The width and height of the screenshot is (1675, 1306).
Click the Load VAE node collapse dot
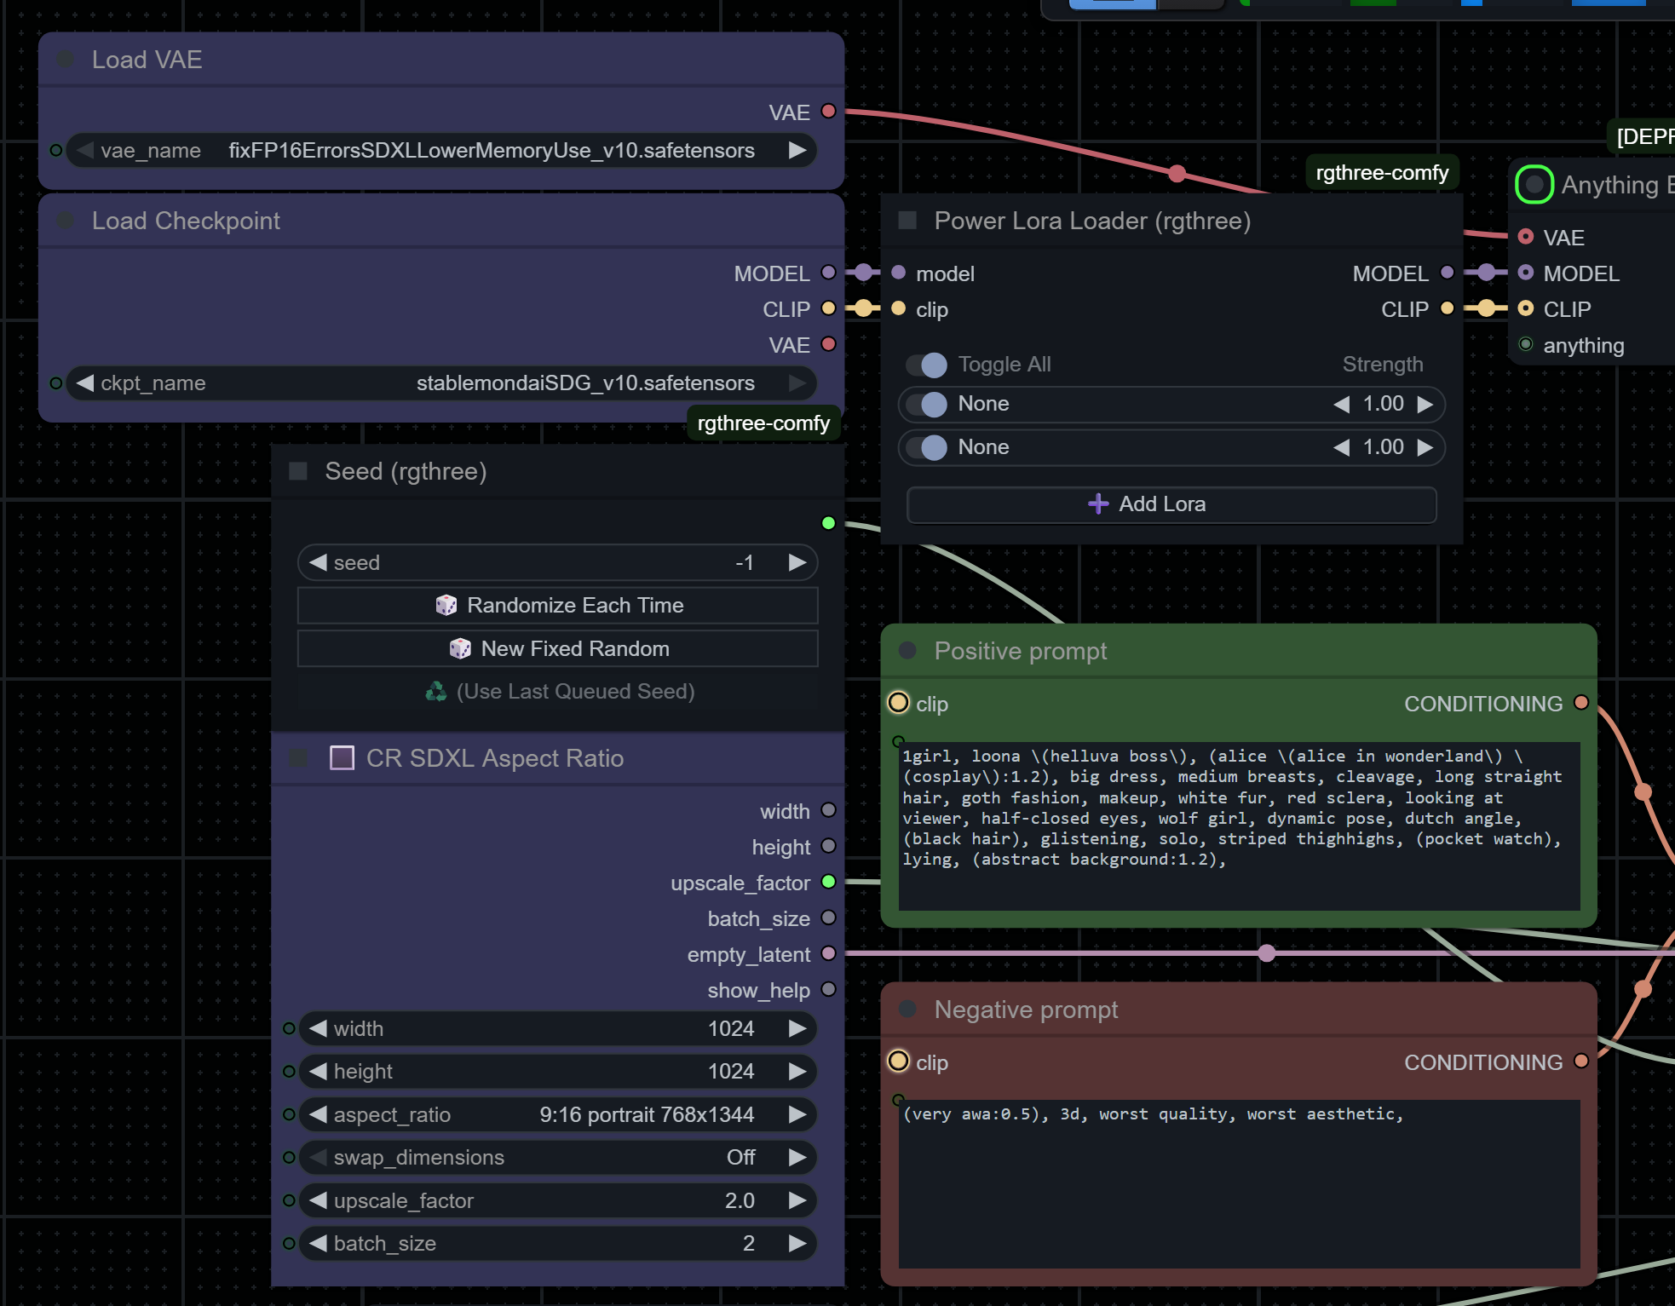pos(65,60)
